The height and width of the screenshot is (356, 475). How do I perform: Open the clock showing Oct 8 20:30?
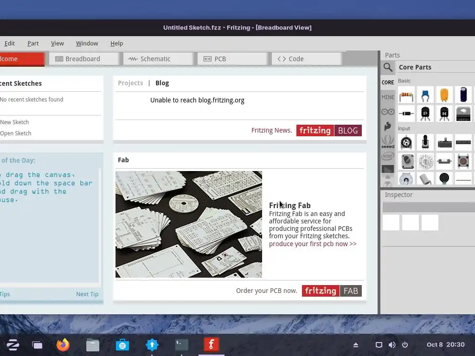446,344
